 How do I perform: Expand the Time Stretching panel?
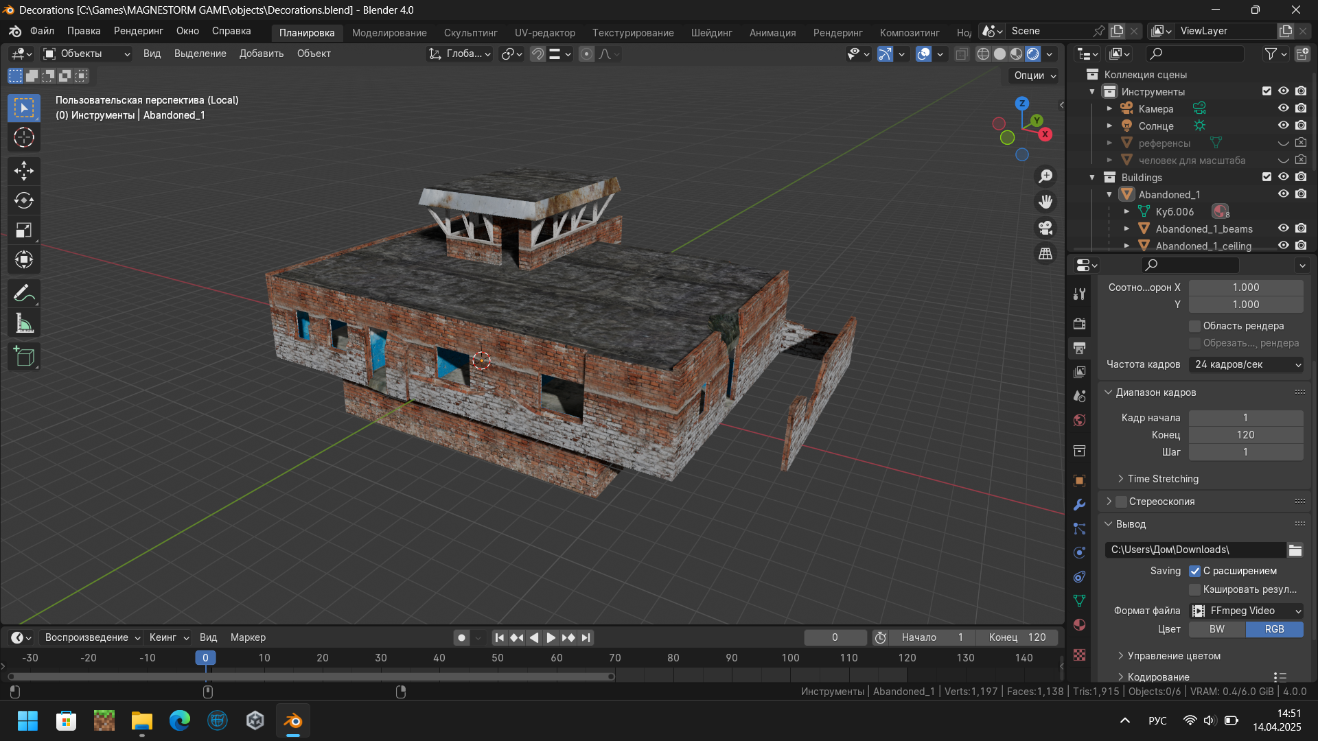point(1162,479)
